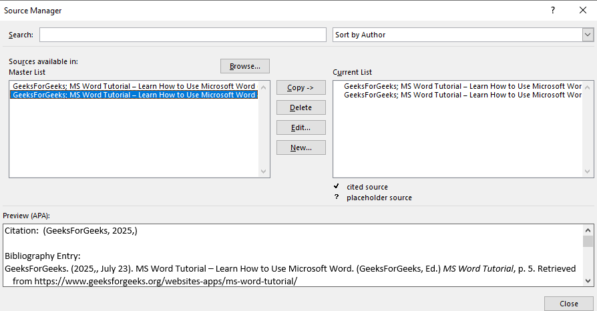This screenshot has width=597, height=311.
Task: Select highlighted GeeksForGeeks entry in Master List
Action: (x=134, y=95)
